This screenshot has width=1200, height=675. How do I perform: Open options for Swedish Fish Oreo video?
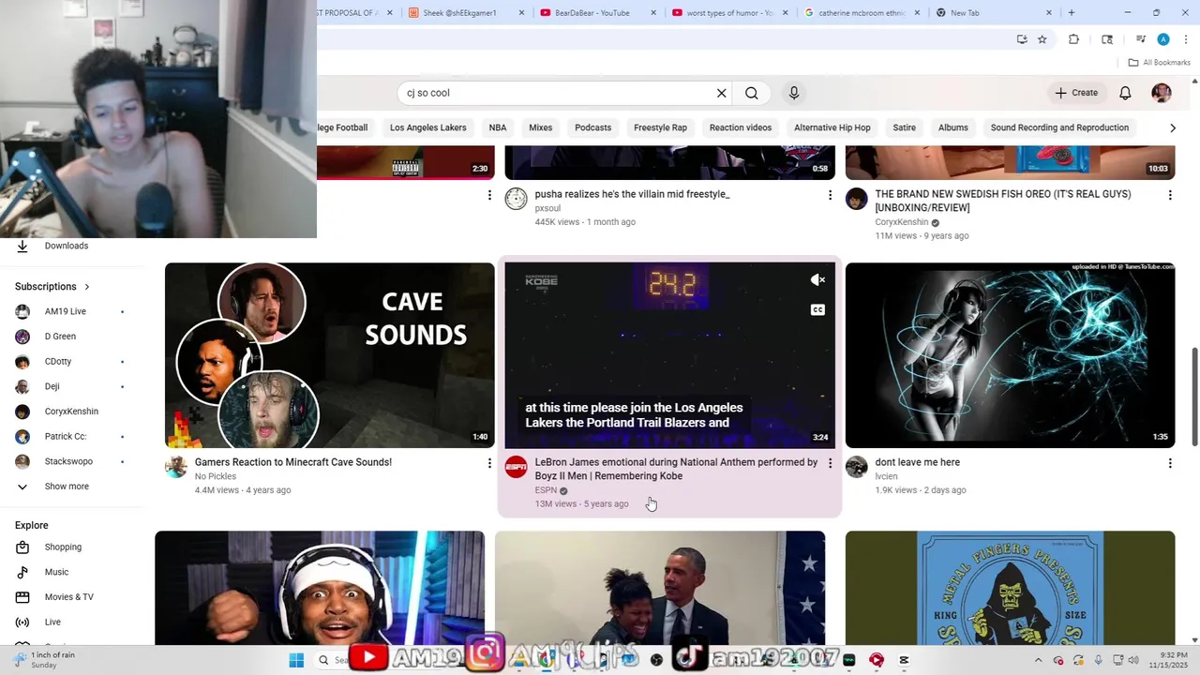coord(1170,195)
